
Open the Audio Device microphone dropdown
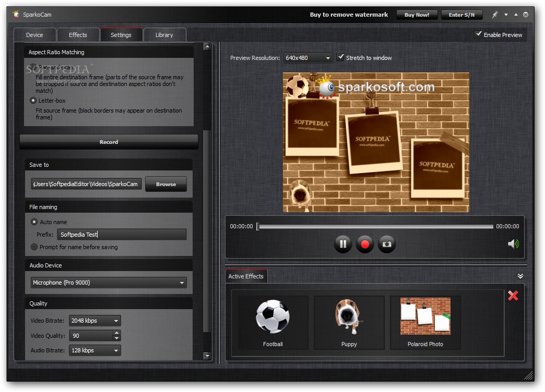click(109, 283)
